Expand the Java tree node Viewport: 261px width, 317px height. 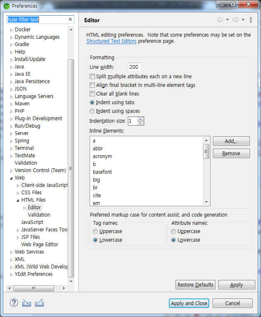pos(12,67)
